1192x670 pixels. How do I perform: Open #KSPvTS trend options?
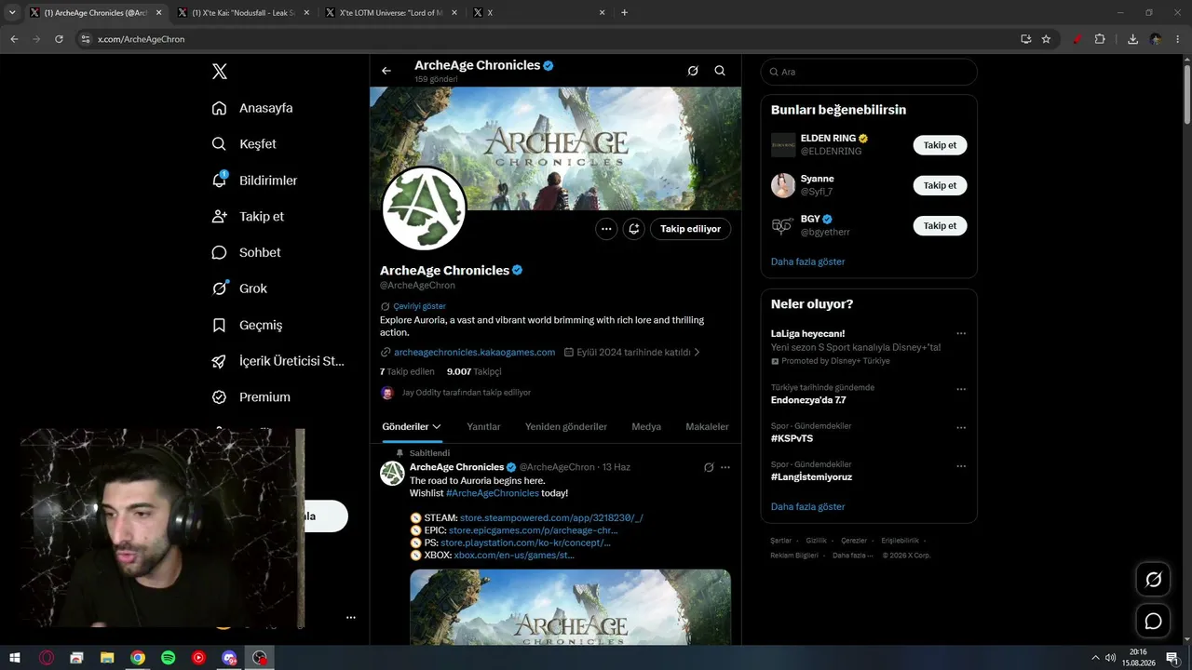click(x=961, y=428)
